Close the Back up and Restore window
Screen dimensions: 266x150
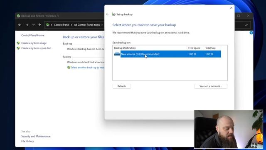point(249,16)
